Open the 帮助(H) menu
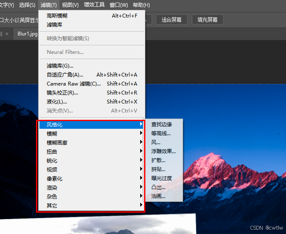Screen dimensions: 286x234 click(x=141, y=5)
